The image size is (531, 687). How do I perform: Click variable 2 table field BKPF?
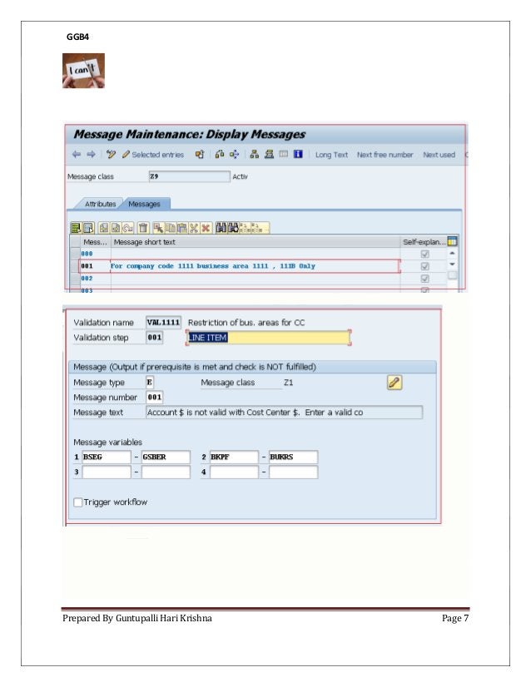click(x=234, y=457)
